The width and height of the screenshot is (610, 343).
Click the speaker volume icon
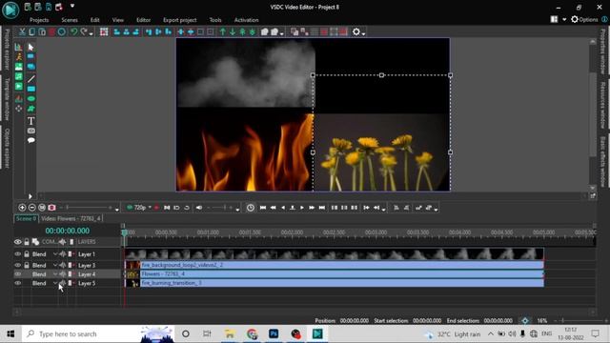pos(199,208)
